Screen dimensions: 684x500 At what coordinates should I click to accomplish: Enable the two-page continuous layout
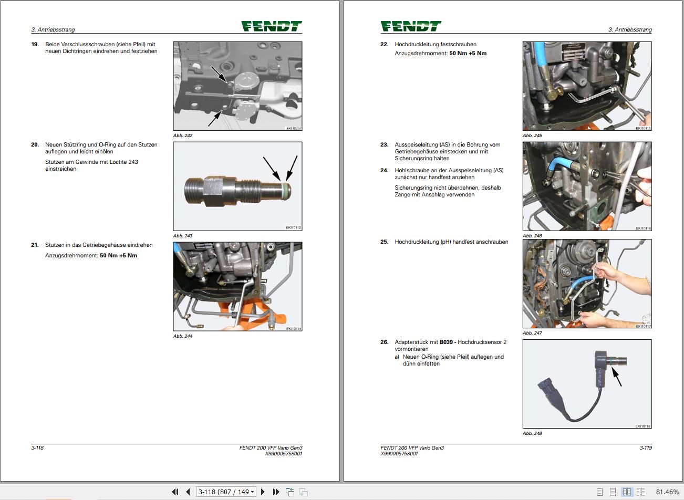click(640, 492)
